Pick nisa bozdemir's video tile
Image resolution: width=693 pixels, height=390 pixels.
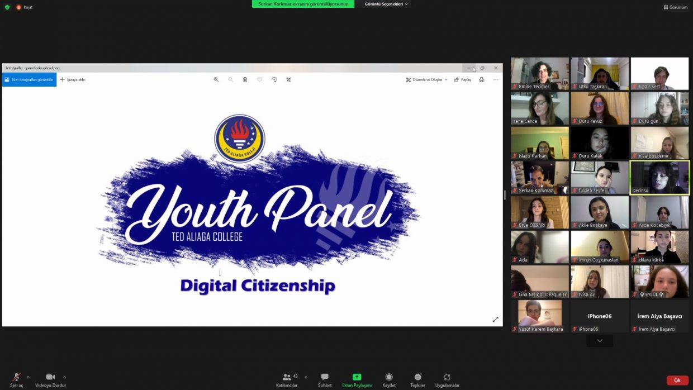[x=660, y=143]
